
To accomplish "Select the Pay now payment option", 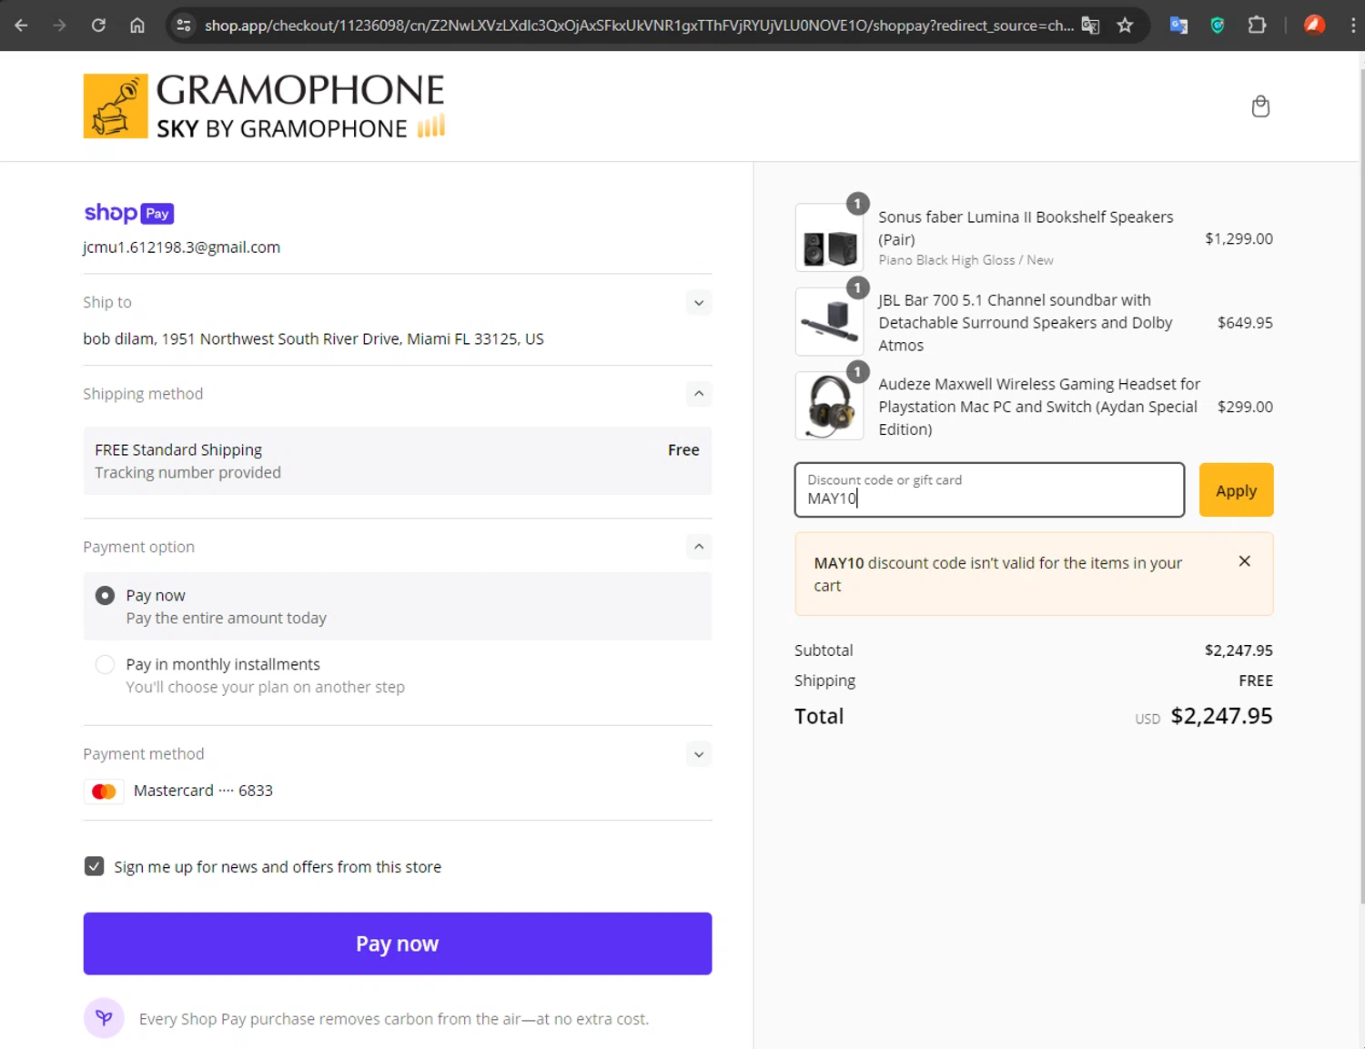I will 106,595.
